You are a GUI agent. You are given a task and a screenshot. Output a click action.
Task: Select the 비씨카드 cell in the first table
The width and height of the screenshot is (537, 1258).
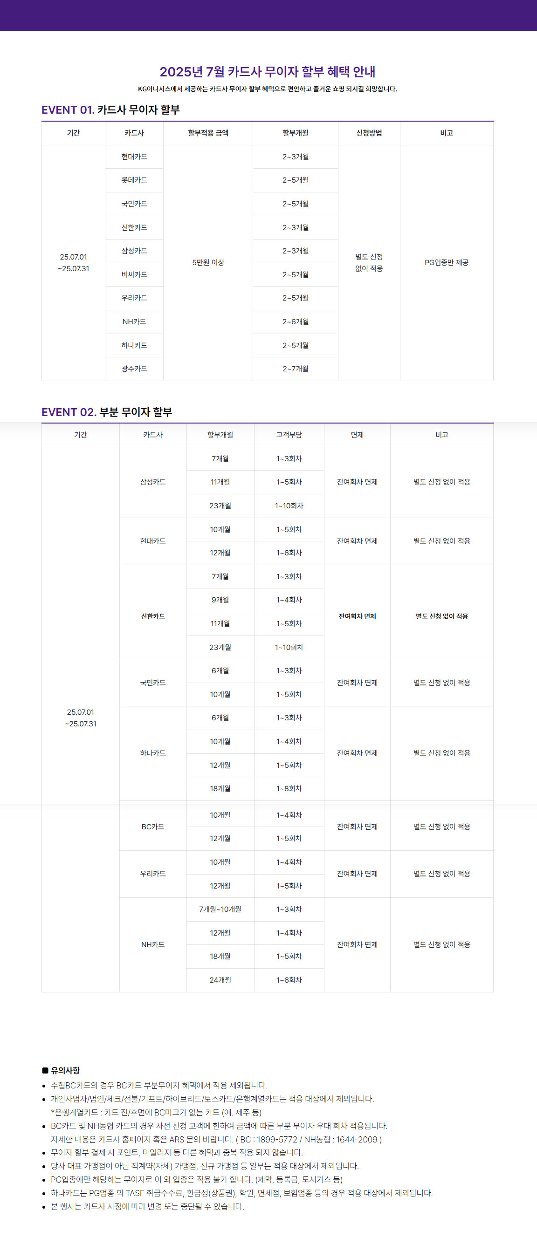point(134,274)
